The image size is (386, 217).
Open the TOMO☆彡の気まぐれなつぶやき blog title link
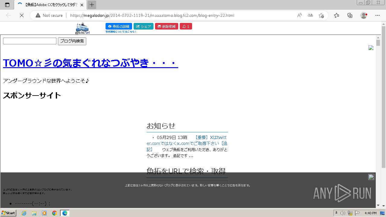click(90, 63)
